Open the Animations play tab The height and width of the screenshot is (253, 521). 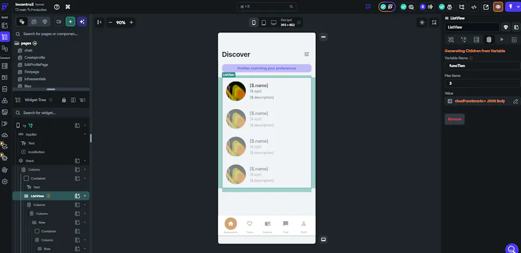click(x=502, y=40)
